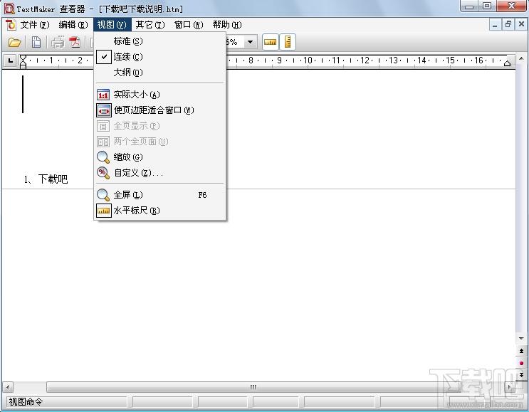
Task: Select Standard view (标准) option
Action: pyautogui.click(x=159, y=41)
